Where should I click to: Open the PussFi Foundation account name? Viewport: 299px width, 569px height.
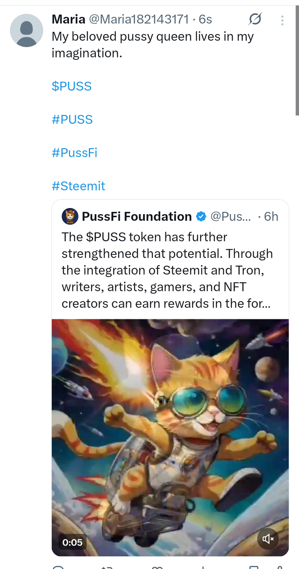click(136, 216)
